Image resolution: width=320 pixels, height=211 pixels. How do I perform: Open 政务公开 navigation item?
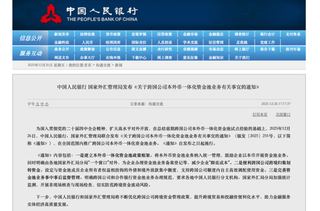click(x=61, y=49)
